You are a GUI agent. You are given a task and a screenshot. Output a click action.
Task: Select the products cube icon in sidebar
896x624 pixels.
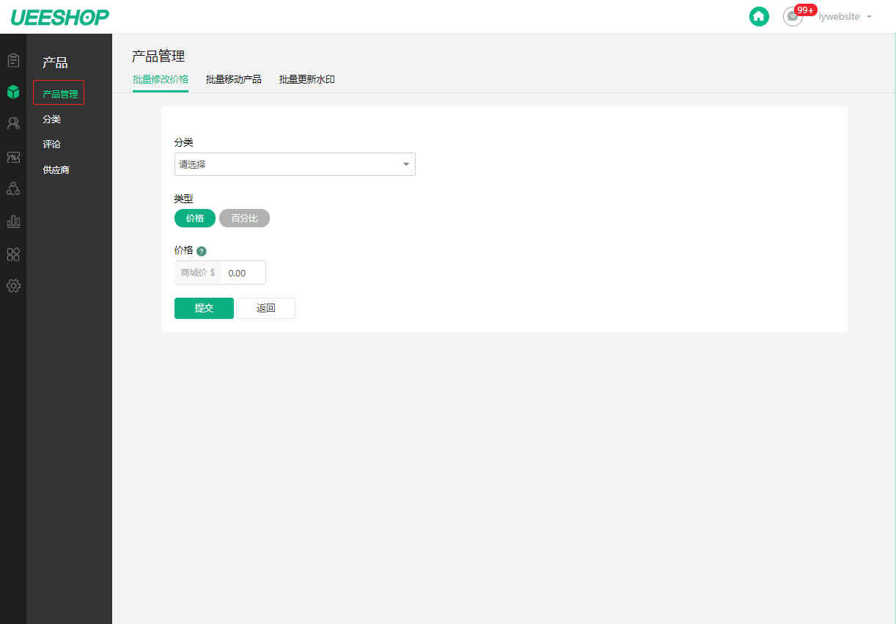pyautogui.click(x=13, y=92)
